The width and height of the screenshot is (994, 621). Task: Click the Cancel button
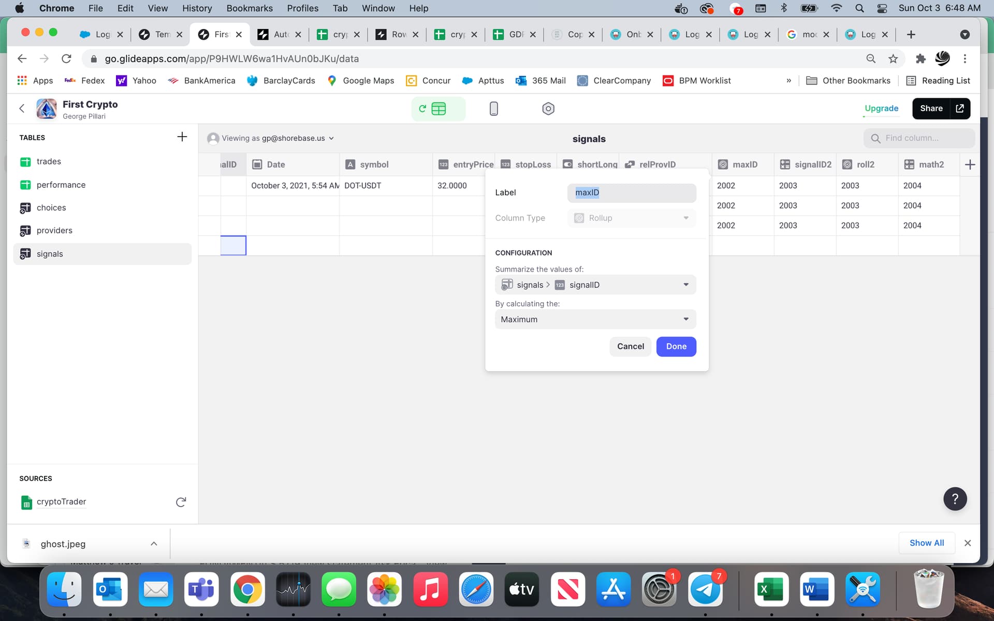pyautogui.click(x=630, y=346)
